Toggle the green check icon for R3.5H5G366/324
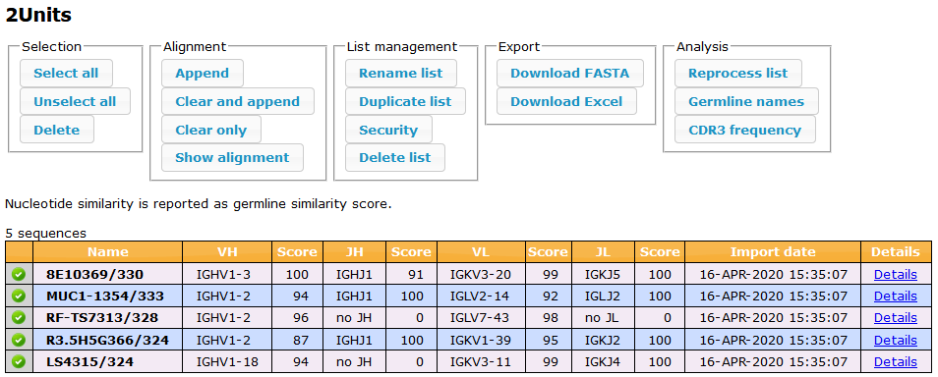Viewport: 938px width, 377px height. tap(19, 340)
